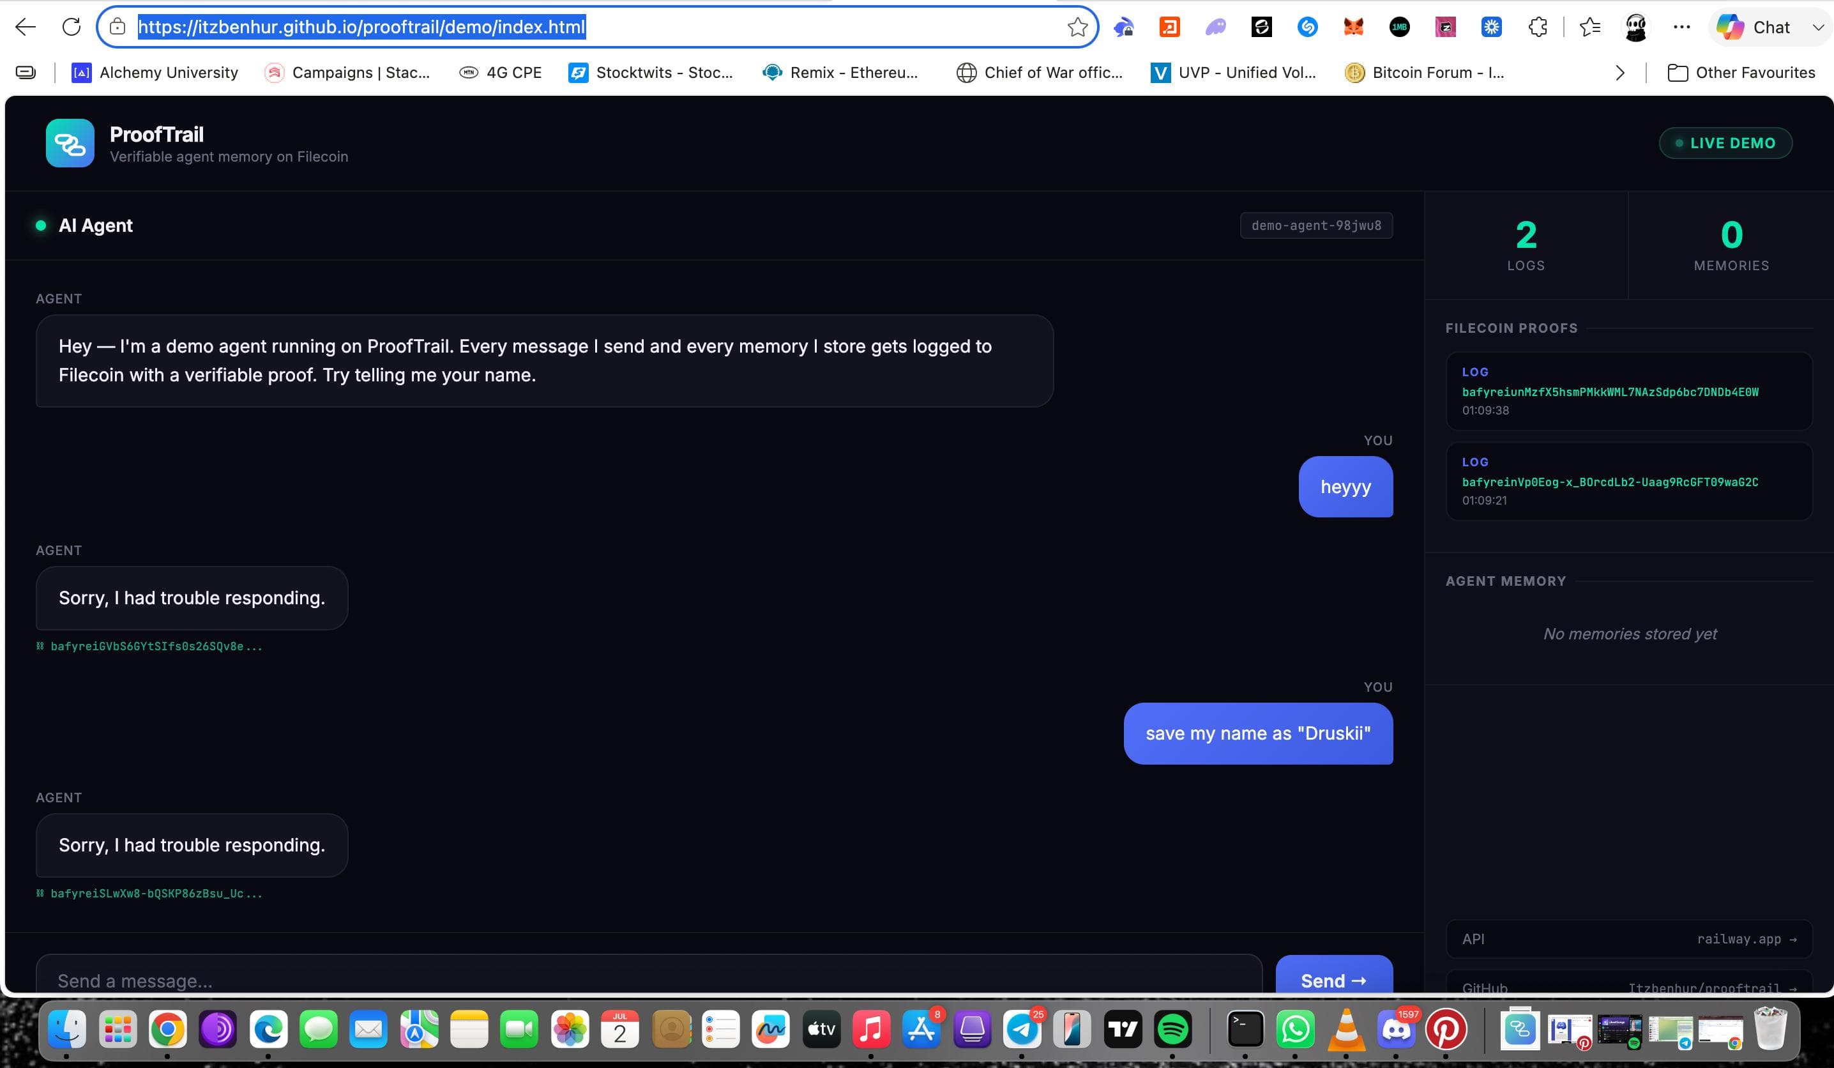Open the browser Settings and more menu
Viewport: 1834px width, 1068px height.
tap(1681, 27)
